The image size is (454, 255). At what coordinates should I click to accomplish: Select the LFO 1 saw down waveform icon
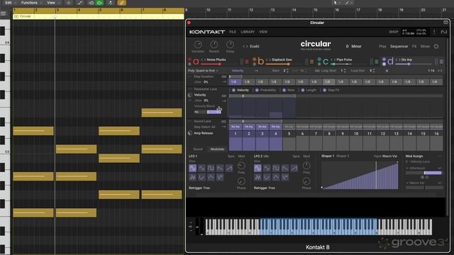coord(220,168)
